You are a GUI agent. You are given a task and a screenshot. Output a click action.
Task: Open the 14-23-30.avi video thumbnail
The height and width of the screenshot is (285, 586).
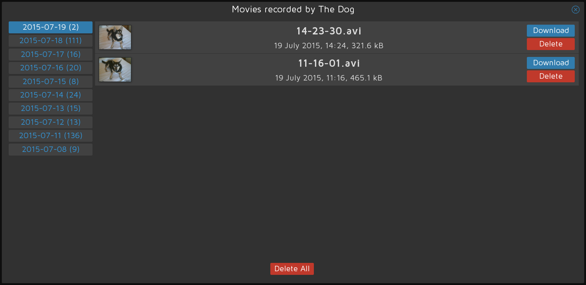115,37
